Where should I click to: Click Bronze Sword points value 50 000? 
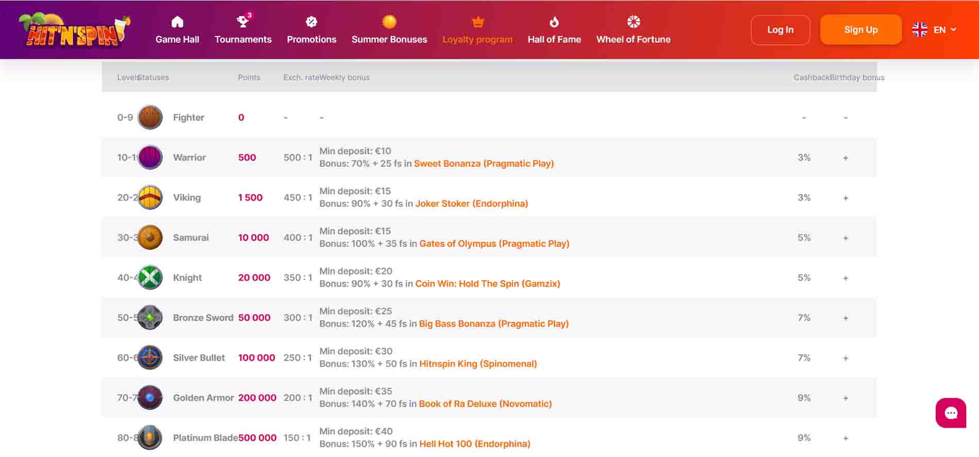point(254,318)
